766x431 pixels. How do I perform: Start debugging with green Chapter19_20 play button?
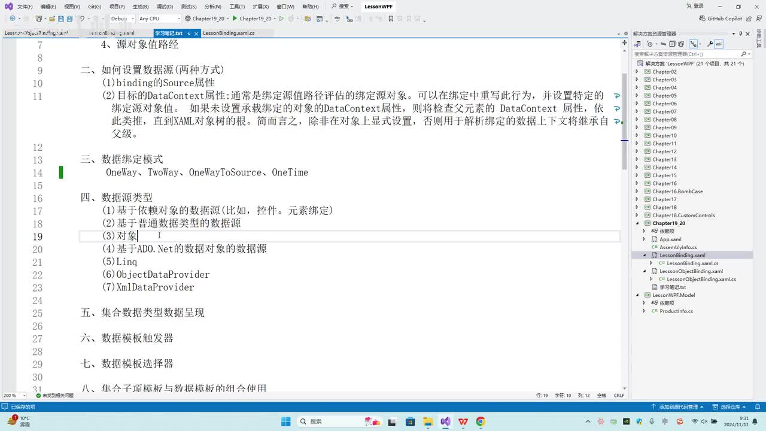click(x=235, y=19)
